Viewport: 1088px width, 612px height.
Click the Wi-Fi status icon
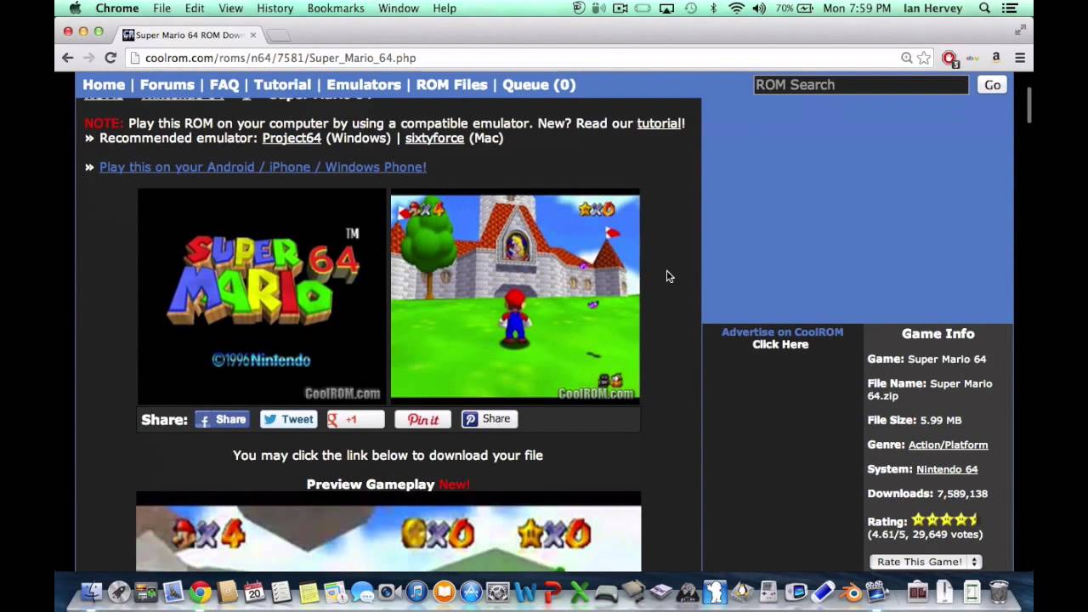tap(736, 8)
